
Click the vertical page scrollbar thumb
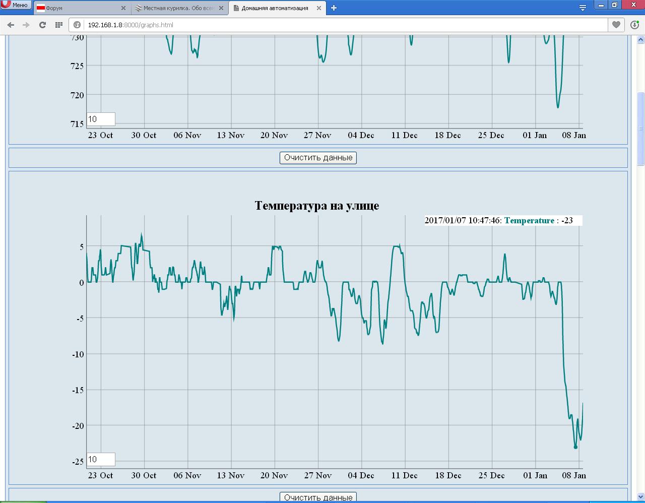tap(640, 129)
